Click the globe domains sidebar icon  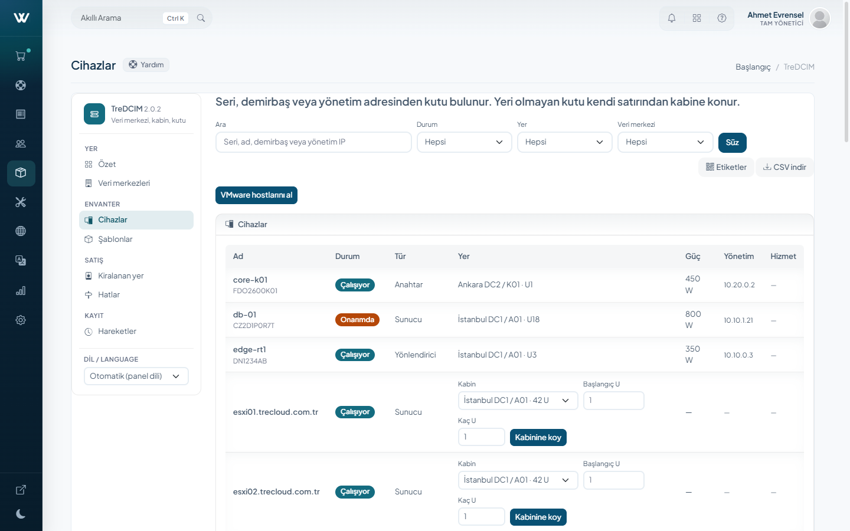[21, 231]
